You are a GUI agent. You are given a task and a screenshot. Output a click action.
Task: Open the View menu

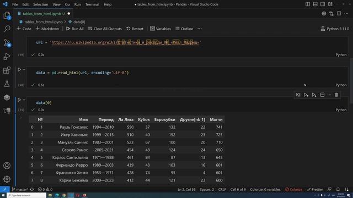[x=56, y=4]
